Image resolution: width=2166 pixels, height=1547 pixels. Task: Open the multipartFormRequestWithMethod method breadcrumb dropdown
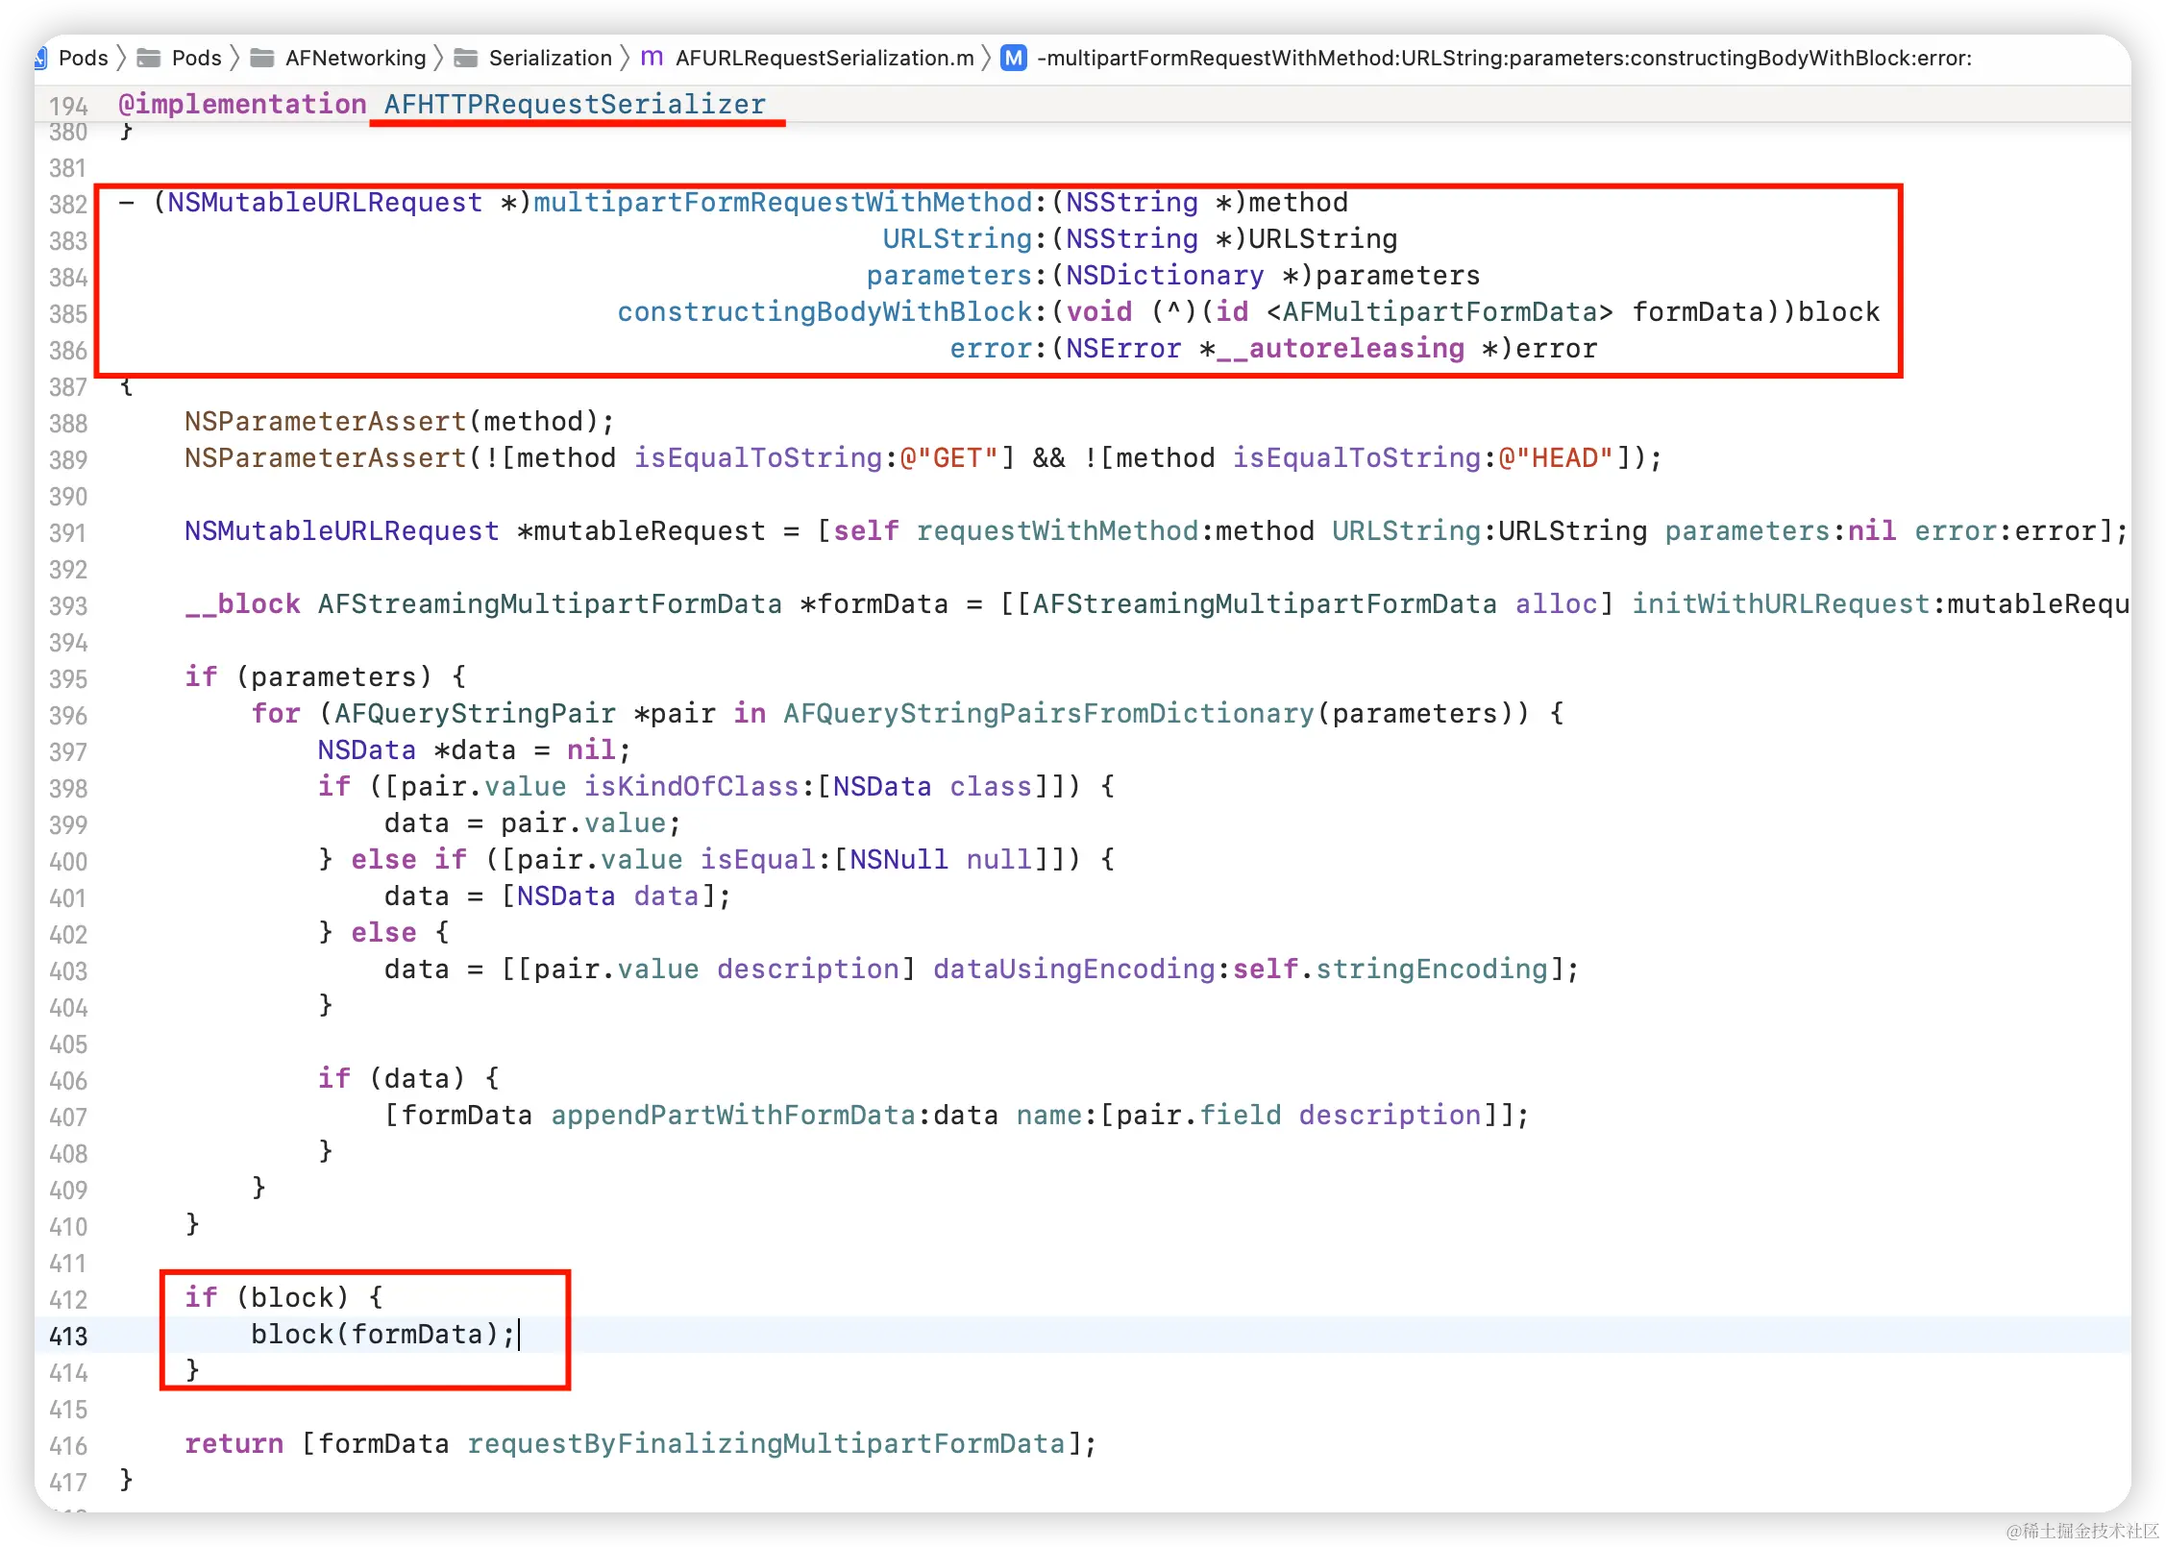coord(1504,59)
